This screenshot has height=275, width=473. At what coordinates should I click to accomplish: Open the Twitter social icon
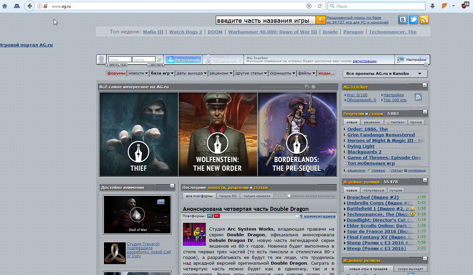tap(414, 20)
